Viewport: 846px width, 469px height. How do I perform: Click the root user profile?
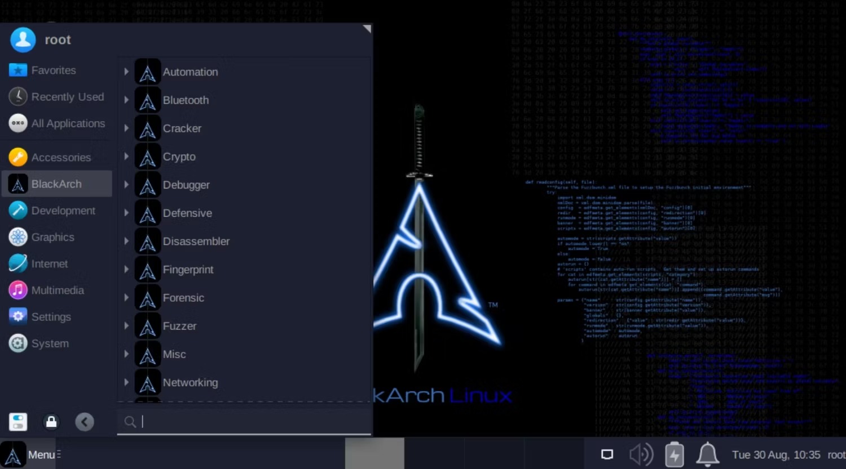(x=23, y=39)
